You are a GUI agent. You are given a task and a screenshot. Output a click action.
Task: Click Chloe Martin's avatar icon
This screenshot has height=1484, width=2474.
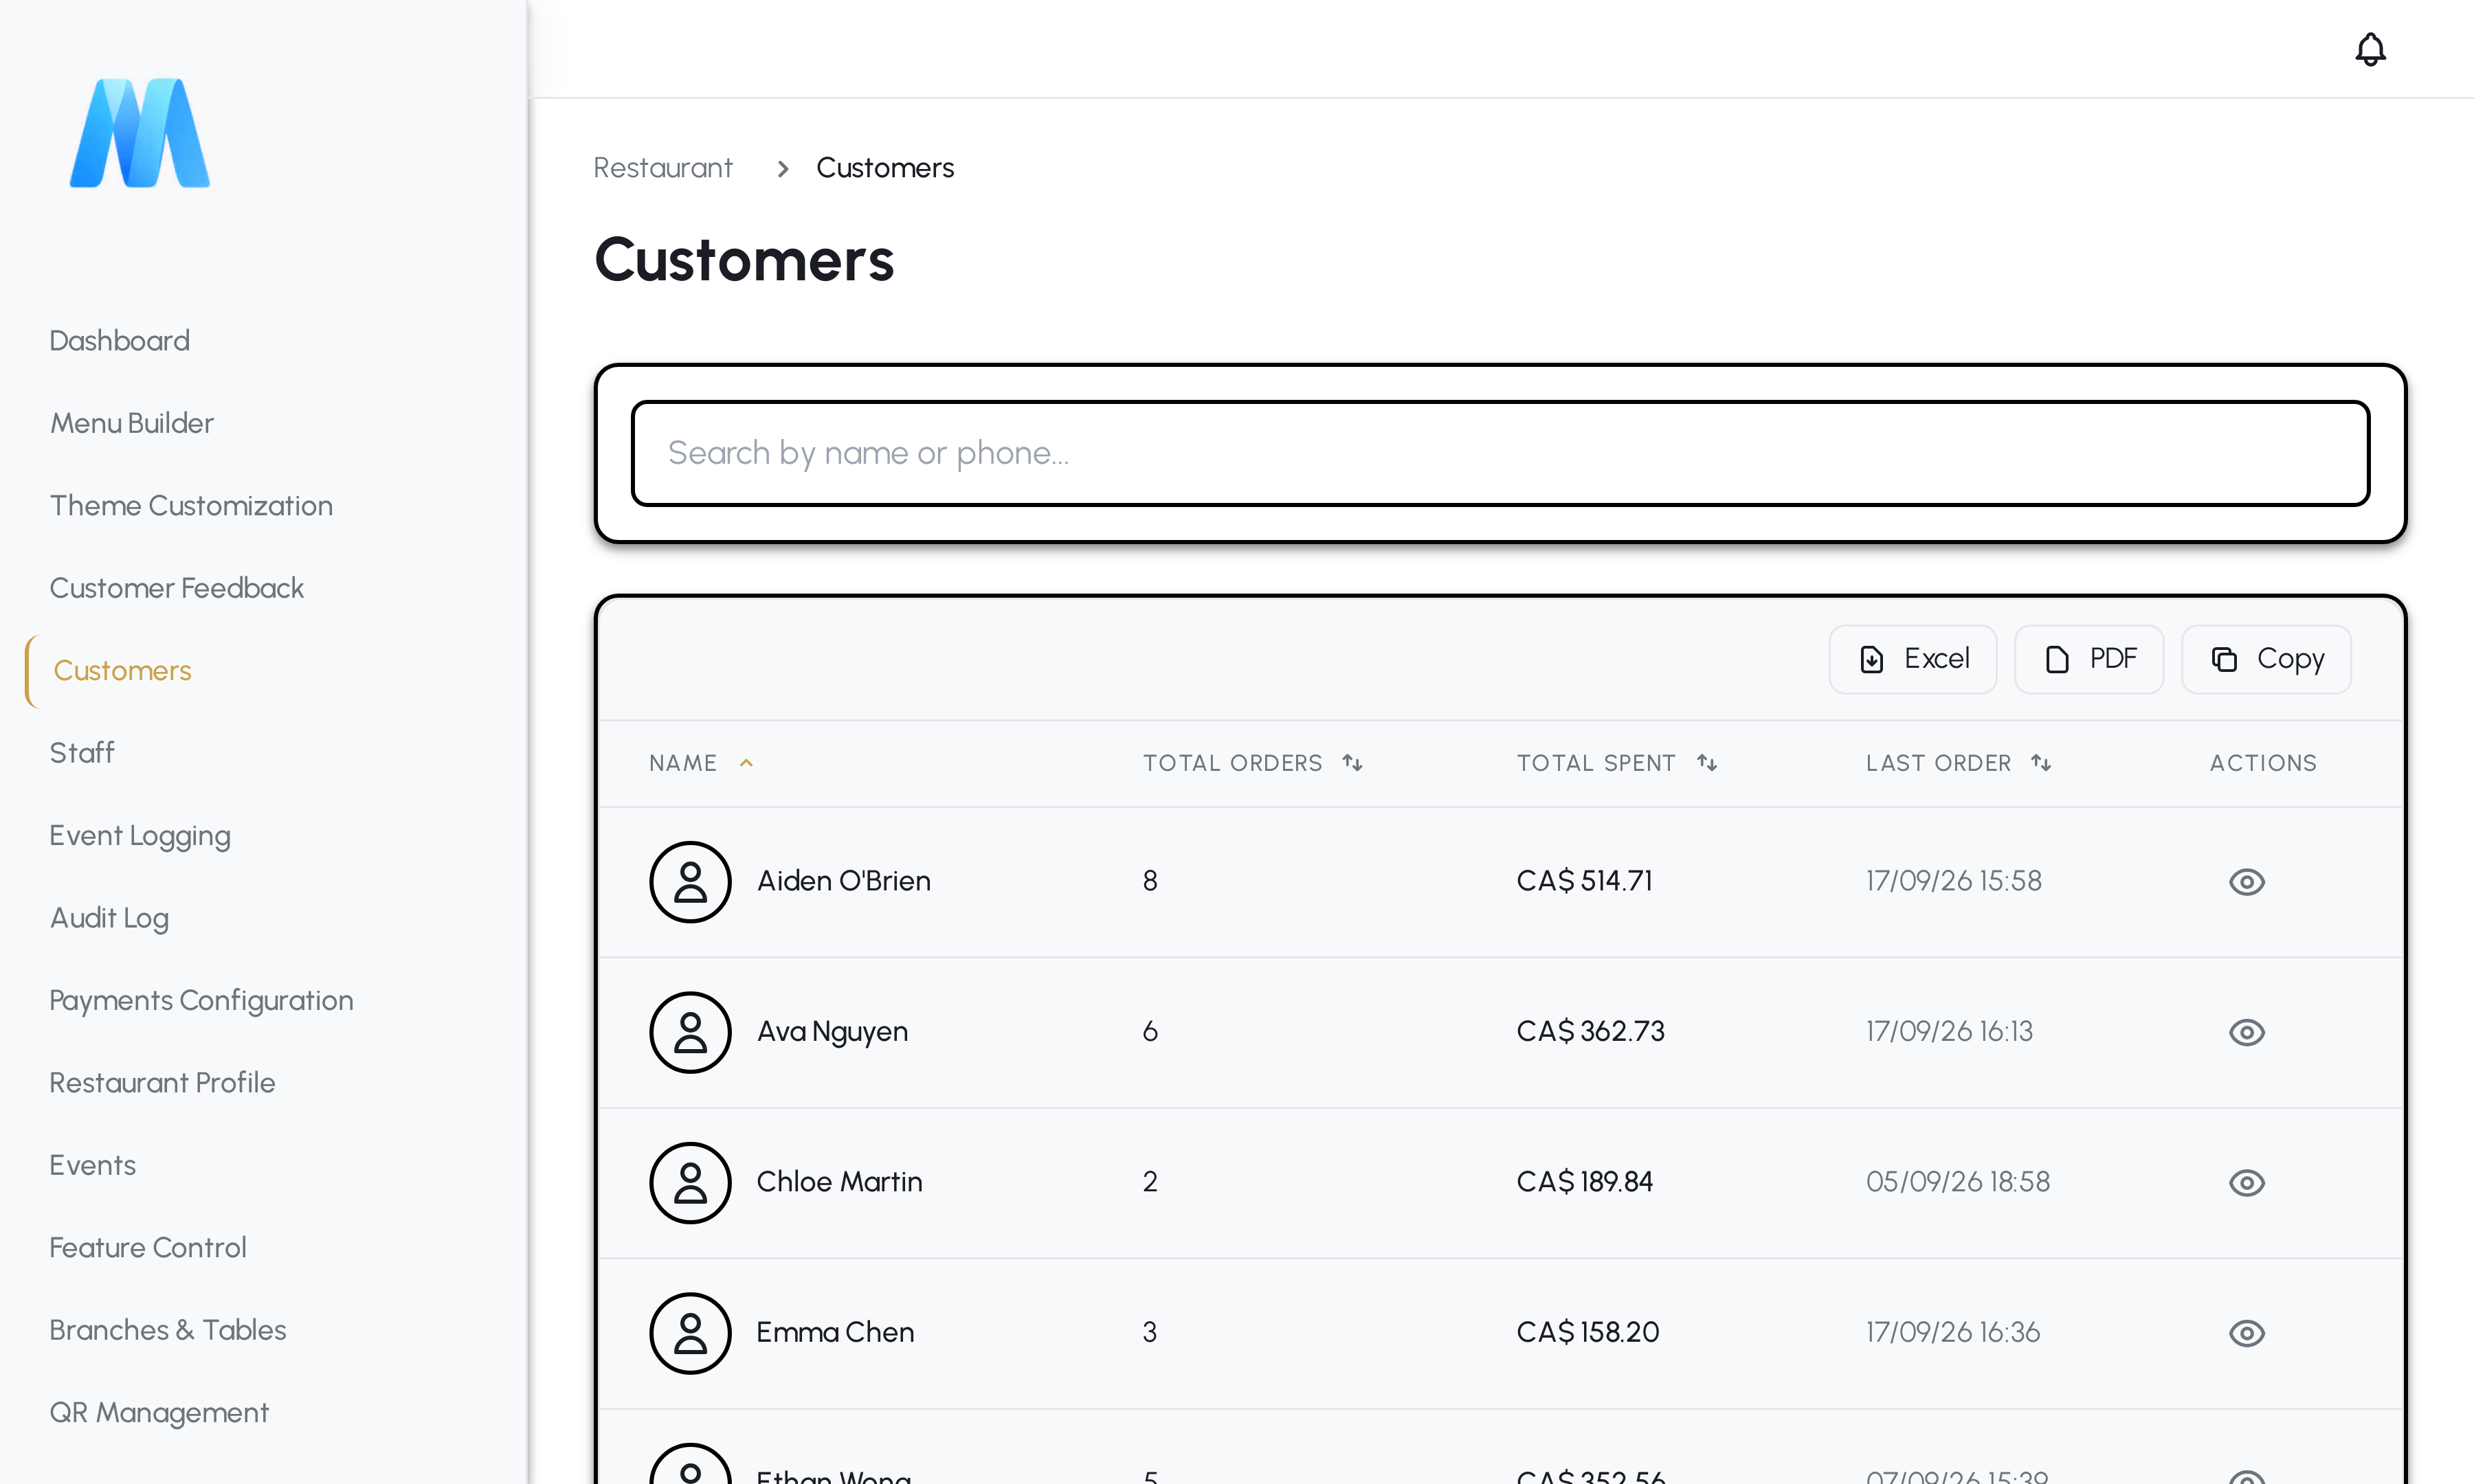690,1183
